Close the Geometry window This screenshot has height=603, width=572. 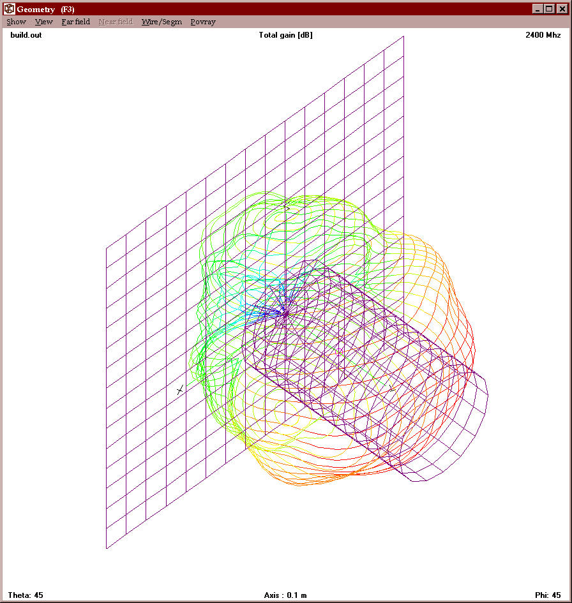tap(562, 9)
